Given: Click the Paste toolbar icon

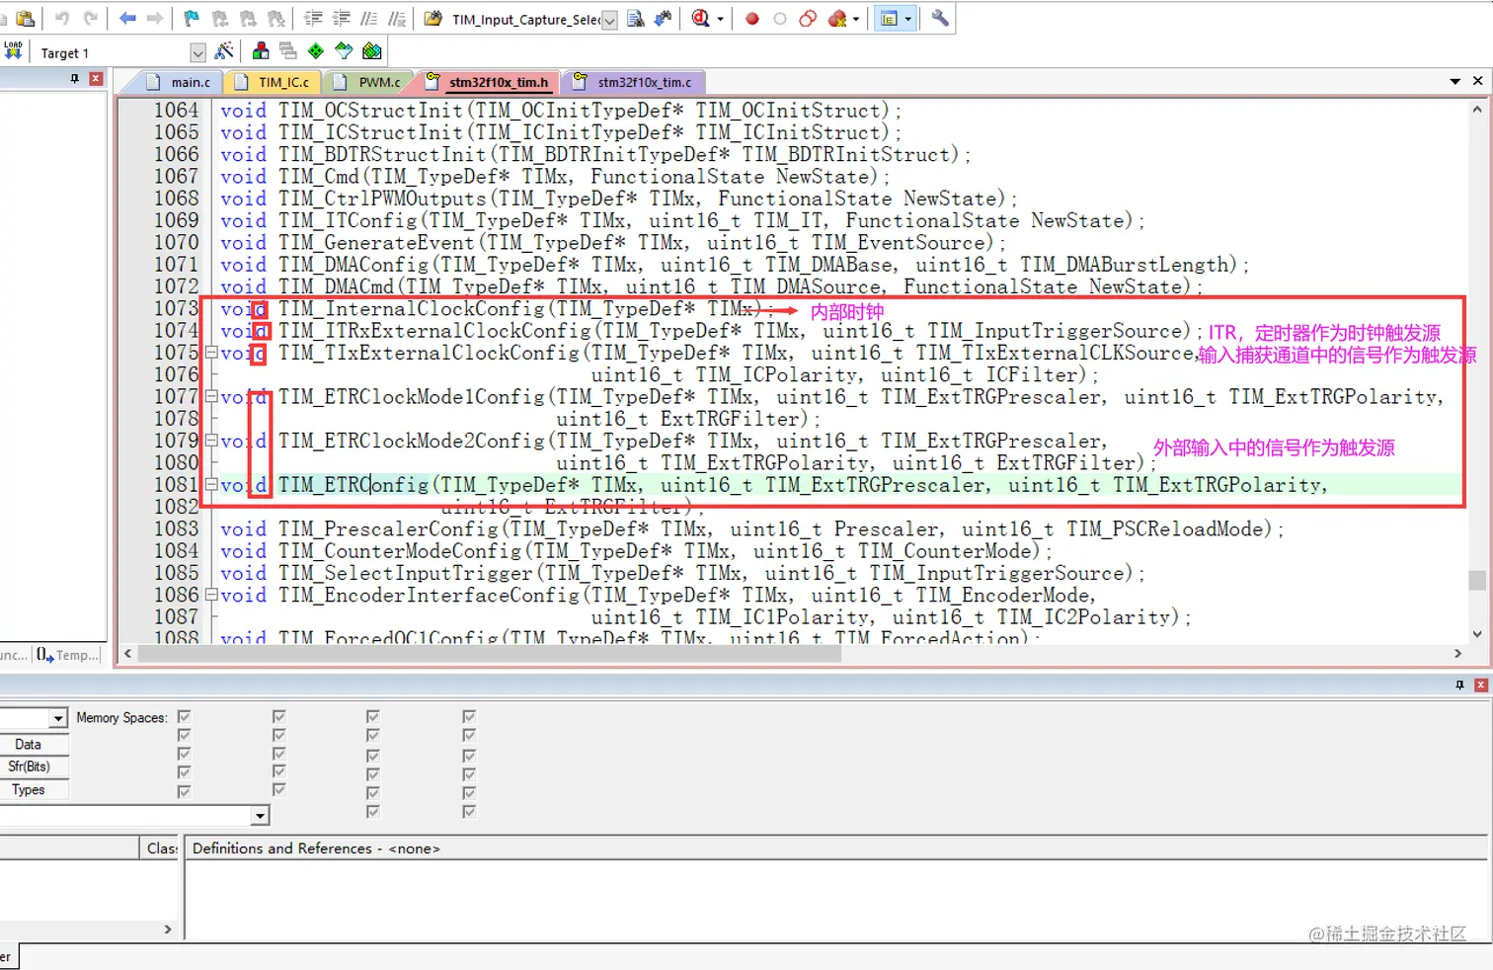Looking at the screenshot, I should (x=26, y=18).
